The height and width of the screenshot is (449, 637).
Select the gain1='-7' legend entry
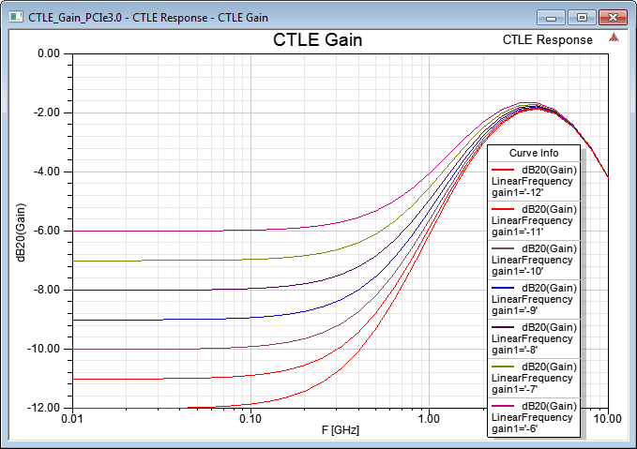[534, 378]
